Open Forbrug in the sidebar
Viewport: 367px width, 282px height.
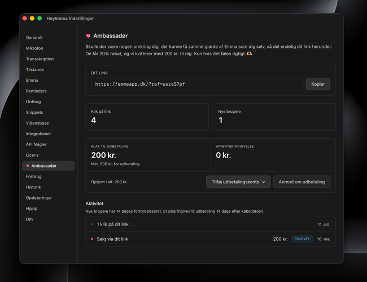click(34, 177)
